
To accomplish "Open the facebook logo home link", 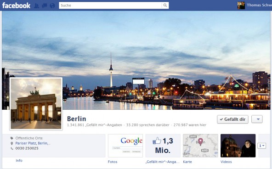I will click(x=16, y=6).
